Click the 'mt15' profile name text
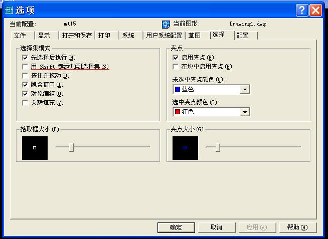 pyautogui.click(x=70, y=24)
